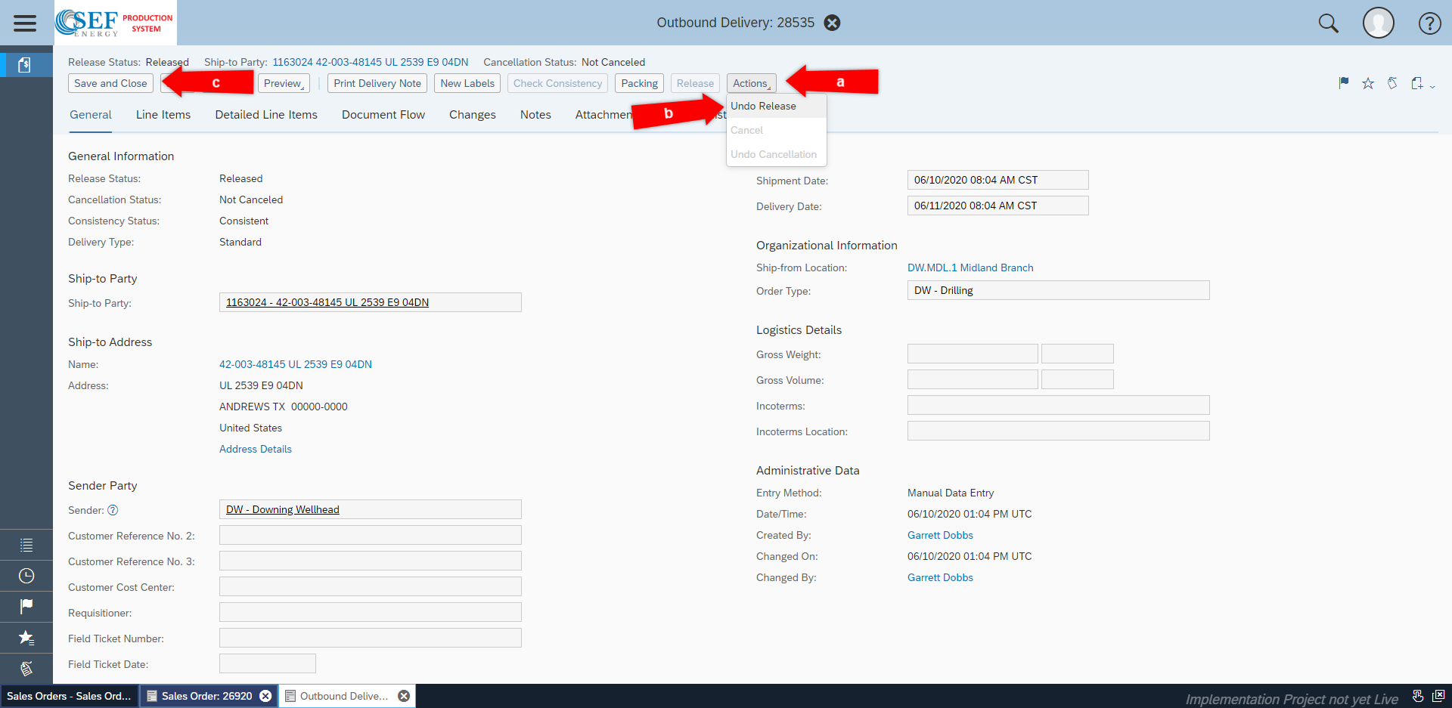Open the favorites list in the sidebar
Image resolution: width=1452 pixels, height=708 pixels.
click(26, 638)
